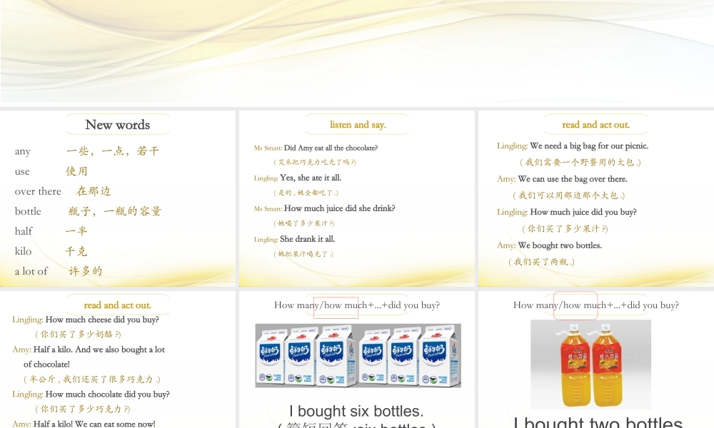Click the "listen and say." heading

(x=357, y=124)
